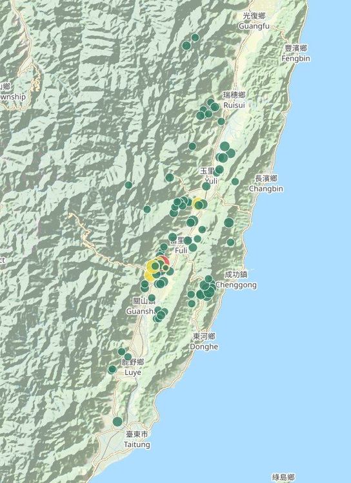Click the large green marker east of Fuli near coast

tap(229, 222)
